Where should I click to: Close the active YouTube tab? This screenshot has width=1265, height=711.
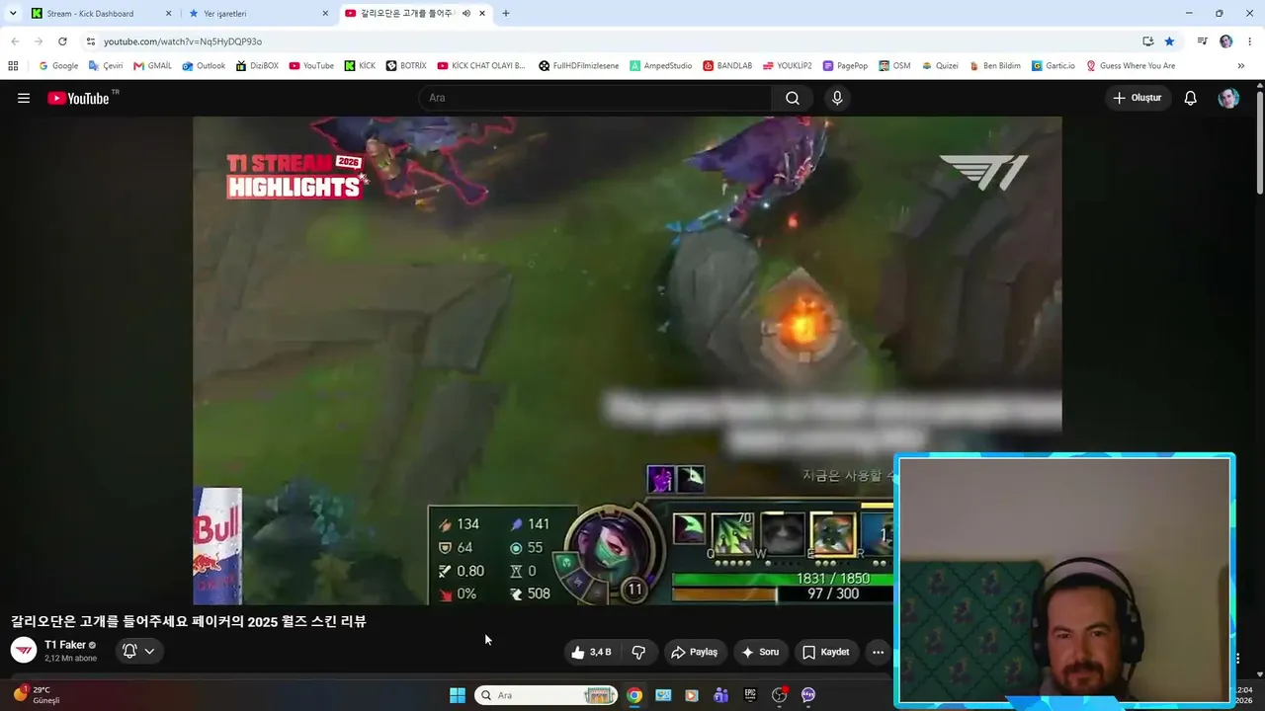[482, 14]
